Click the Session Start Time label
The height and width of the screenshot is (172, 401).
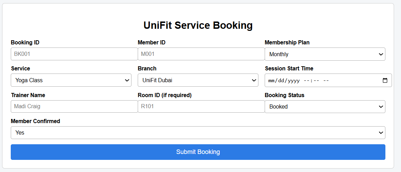pos(289,69)
